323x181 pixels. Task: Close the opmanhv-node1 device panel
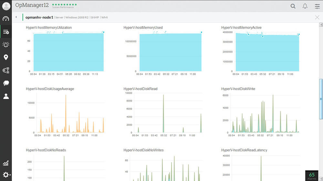coord(317,17)
